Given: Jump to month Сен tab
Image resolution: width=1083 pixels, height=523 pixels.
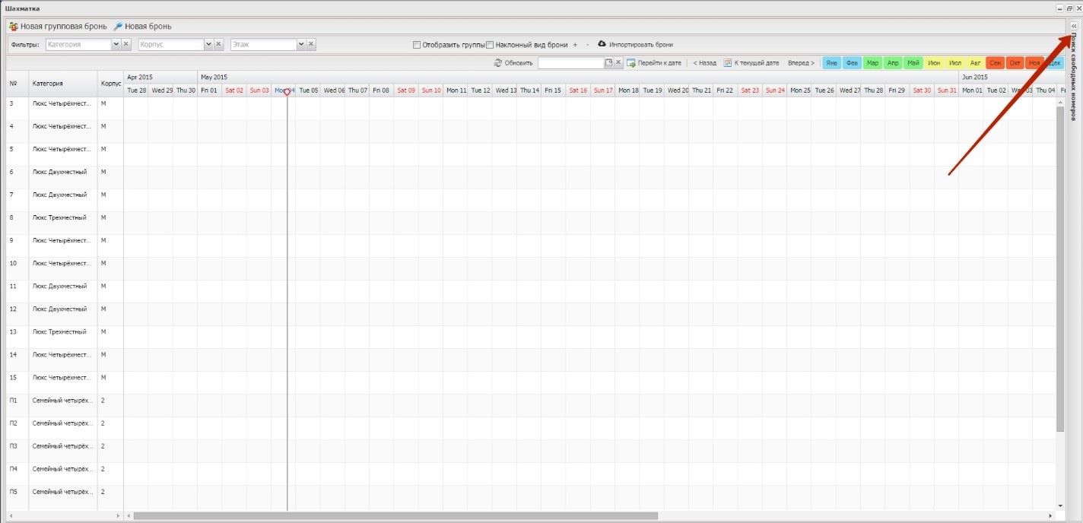Looking at the screenshot, I should [995, 63].
